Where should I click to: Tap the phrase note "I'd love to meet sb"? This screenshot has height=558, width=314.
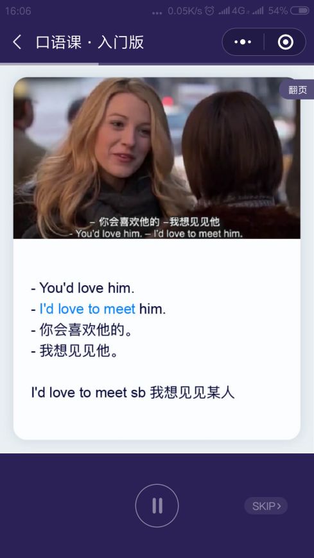tap(89, 393)
